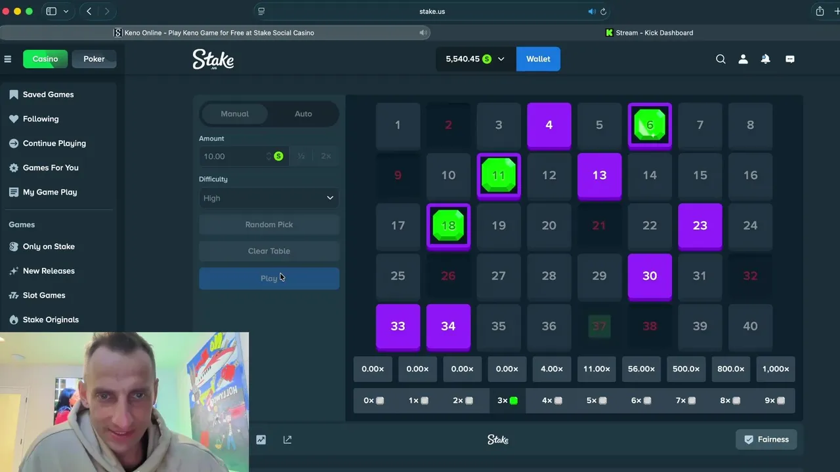This screenshot has width=840, height=472.
Task: Click the 9× hits indicator
Action: [775, 401]
